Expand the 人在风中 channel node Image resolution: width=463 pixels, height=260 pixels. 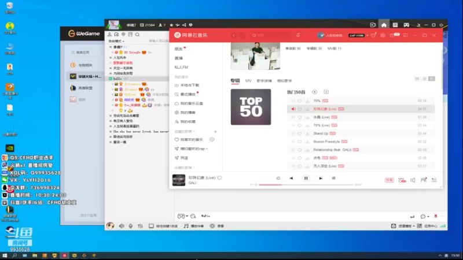(x=111, y=58)
